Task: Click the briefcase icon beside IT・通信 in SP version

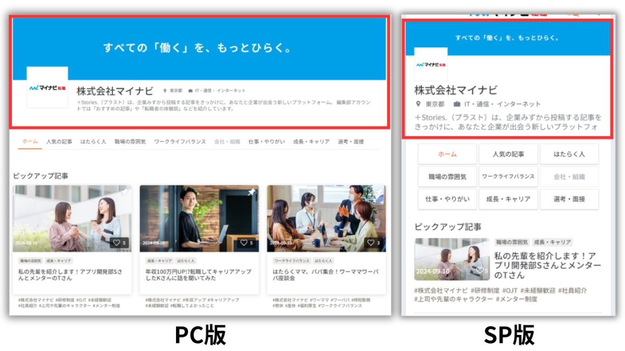Action: click(457, 104)
